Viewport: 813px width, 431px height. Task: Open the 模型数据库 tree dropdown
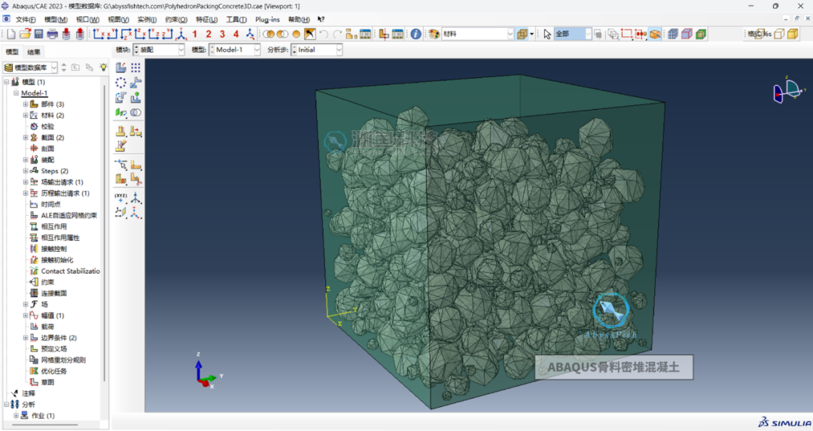(x=30, y=68)
